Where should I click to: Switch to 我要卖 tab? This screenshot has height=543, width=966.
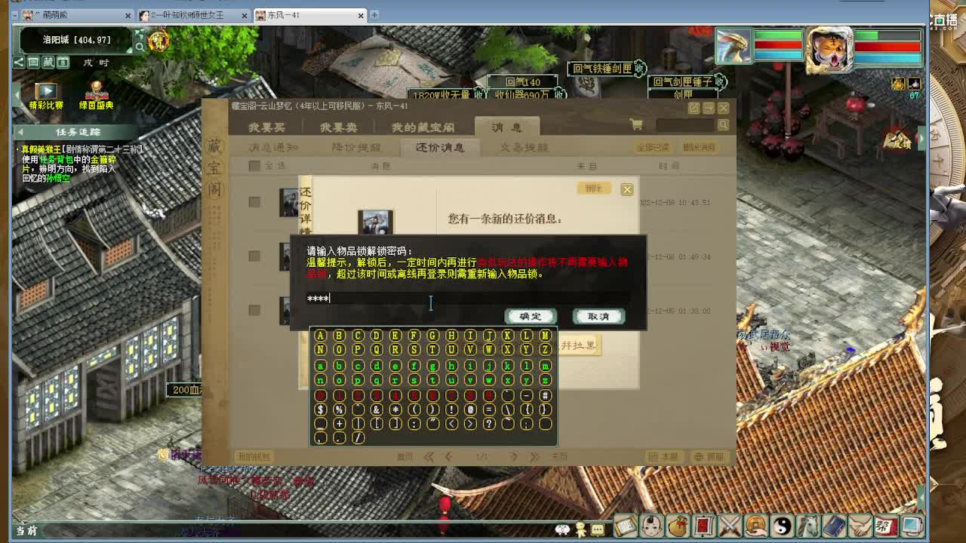coord(338,127)
